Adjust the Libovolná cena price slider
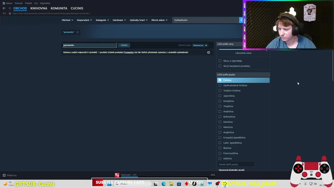This screenshot has width=334, height=188. coord(243,49)
